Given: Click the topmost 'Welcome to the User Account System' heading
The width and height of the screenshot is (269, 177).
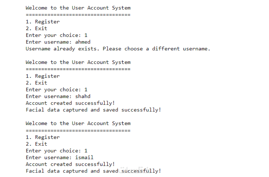Looking at the screenshot, I should 78,8.
